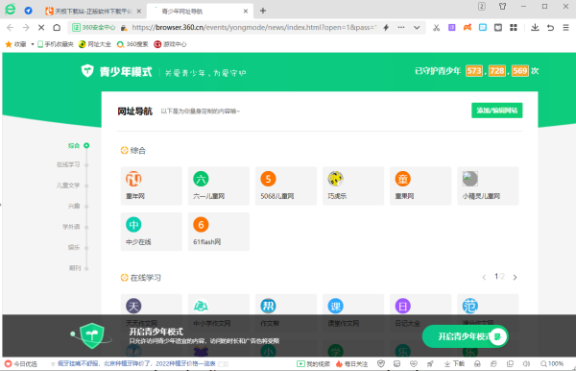
Task: Open the 100% zoom control
Action: (x=552, y=364)
